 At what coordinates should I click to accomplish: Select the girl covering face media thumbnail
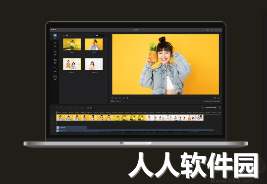(x=94, y=45)
